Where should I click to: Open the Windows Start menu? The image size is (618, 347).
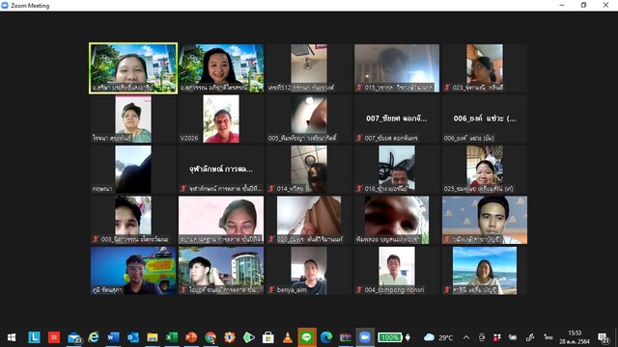tap(12, 337)
